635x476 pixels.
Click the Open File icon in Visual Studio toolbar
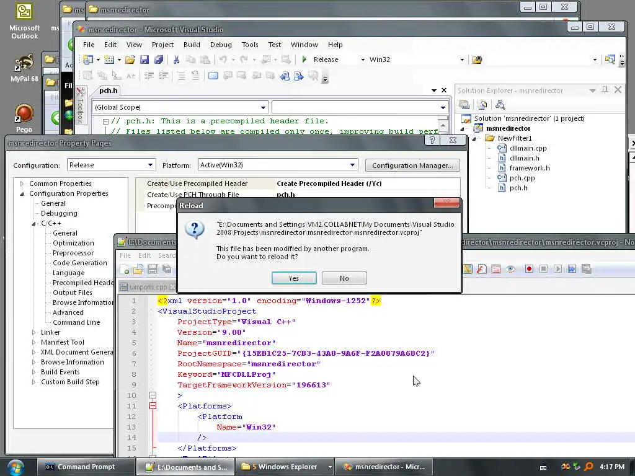pyautogui.click(x=130, y=60)
